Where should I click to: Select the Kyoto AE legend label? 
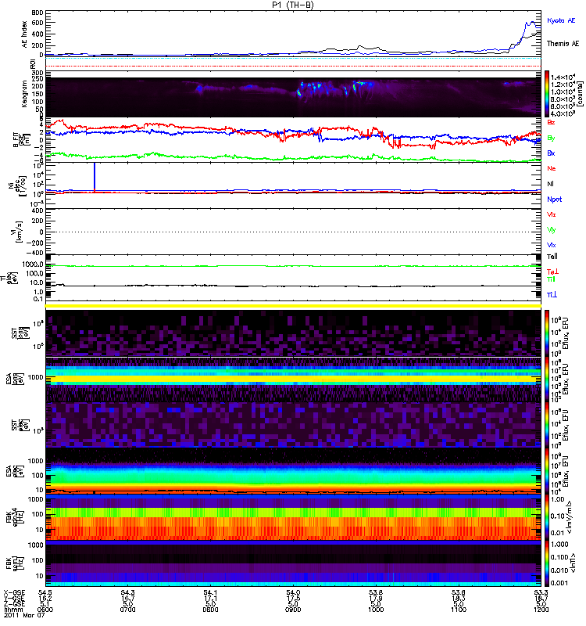(x=562, y=20)
